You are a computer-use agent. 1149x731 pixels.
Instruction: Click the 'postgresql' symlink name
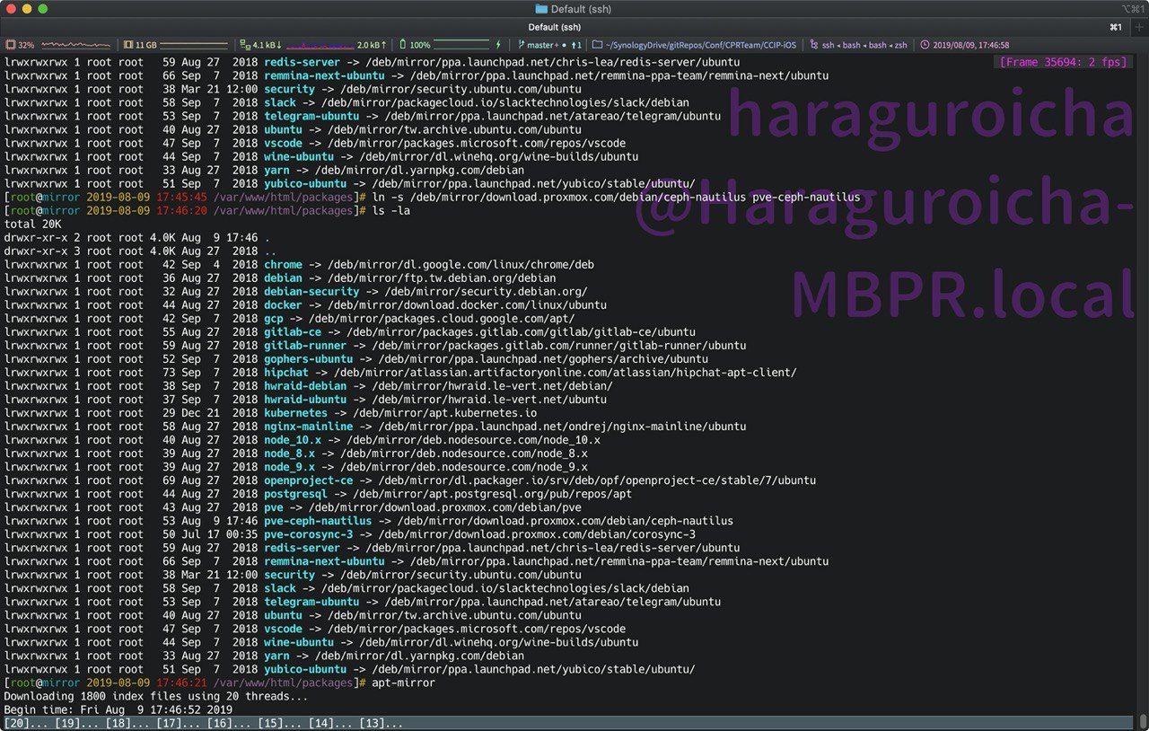[295, 493]
